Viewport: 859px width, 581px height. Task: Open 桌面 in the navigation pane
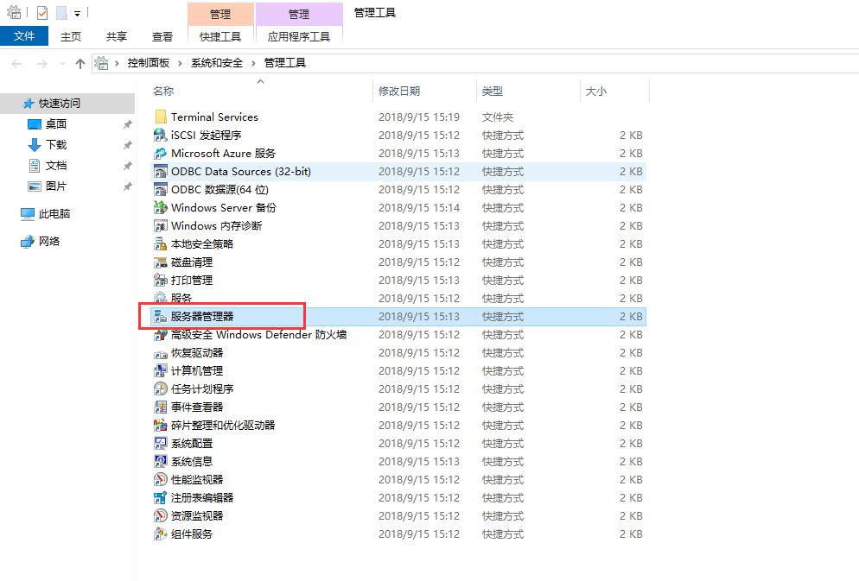56,124
